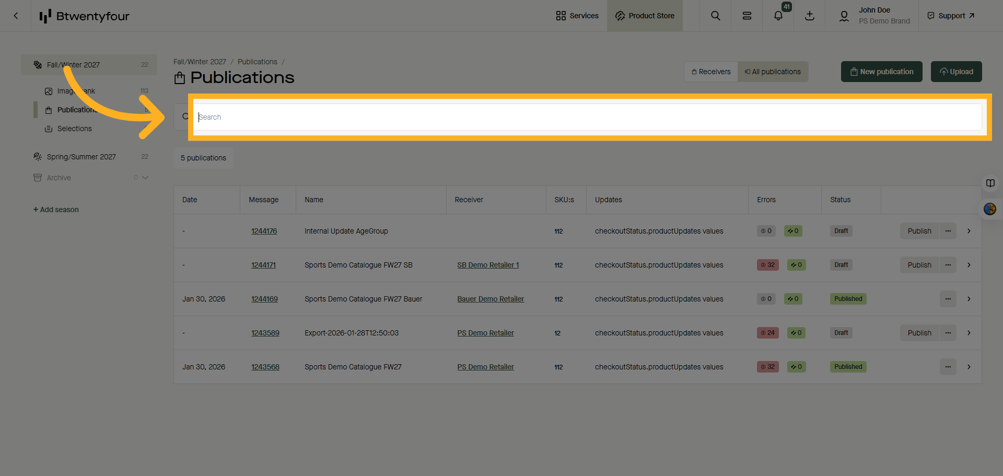Open the colorful brain widget at the right edge
The width and height of the screenshot is (1003, 476).
[990, 209]
